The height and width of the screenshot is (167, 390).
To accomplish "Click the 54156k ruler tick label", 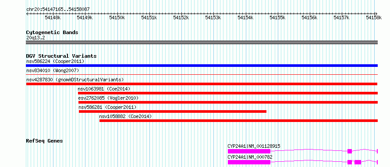I will click(310, 17).
